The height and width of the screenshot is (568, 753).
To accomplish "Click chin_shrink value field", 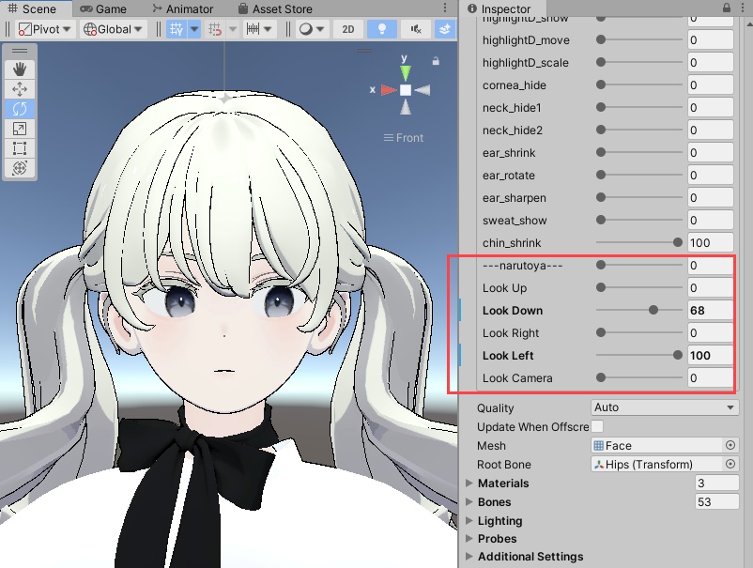I will [x=710, y=242].
